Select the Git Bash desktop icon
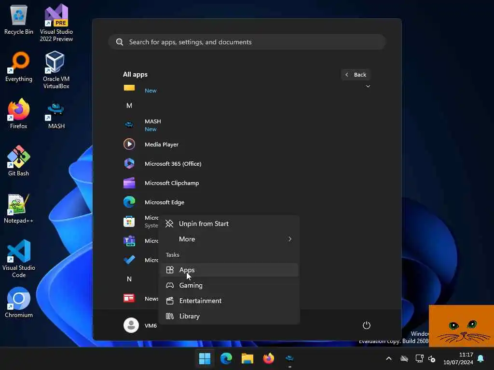 point(19,161)
